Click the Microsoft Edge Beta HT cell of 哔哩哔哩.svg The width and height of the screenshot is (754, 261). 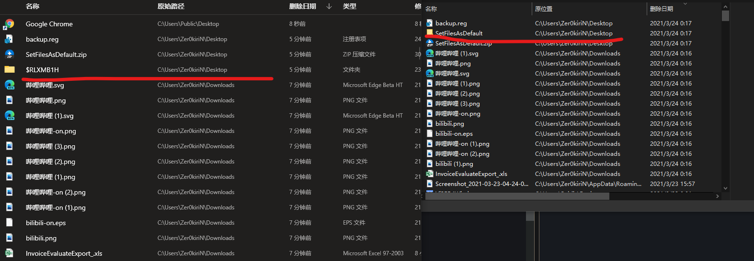(373, 85)
